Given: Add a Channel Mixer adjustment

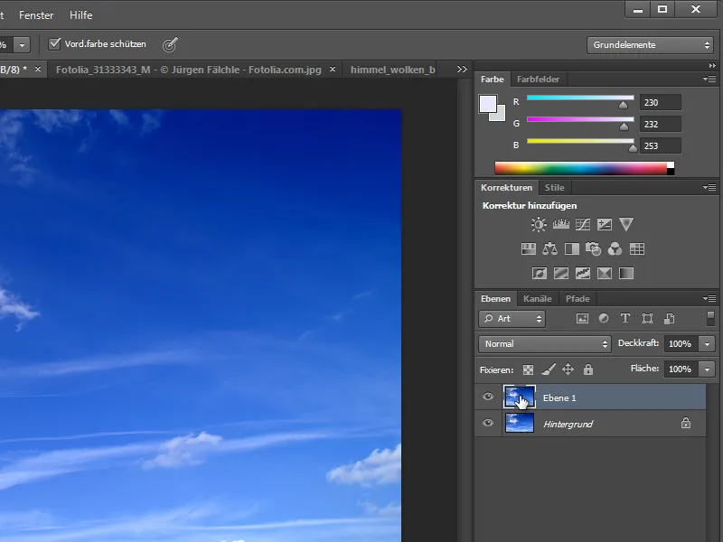Looking at the screenshot, I should coord(615,249).
